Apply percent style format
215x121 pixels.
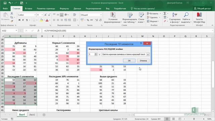pyautogui.click(x=88, y=20)
